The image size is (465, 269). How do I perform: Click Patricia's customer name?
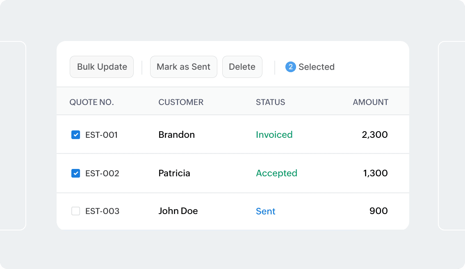(x=174, y=173)
